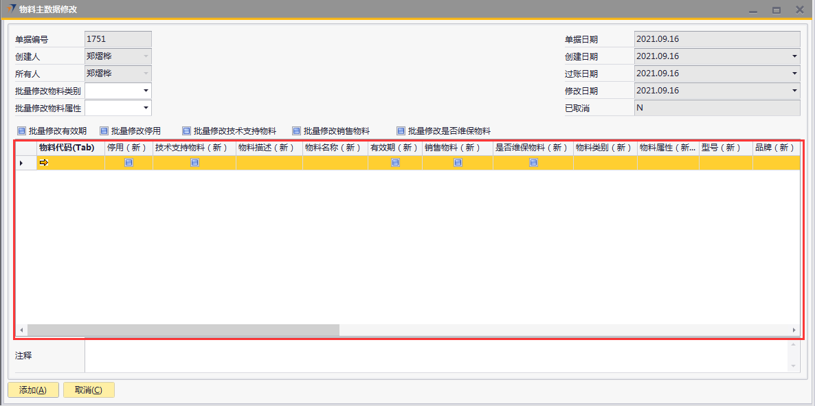This screenshot has height=406, width=815.
Task: Toggle the 停用（新） checkbox in the grid row
Action: pyautogui.click(x=129, y=163)
